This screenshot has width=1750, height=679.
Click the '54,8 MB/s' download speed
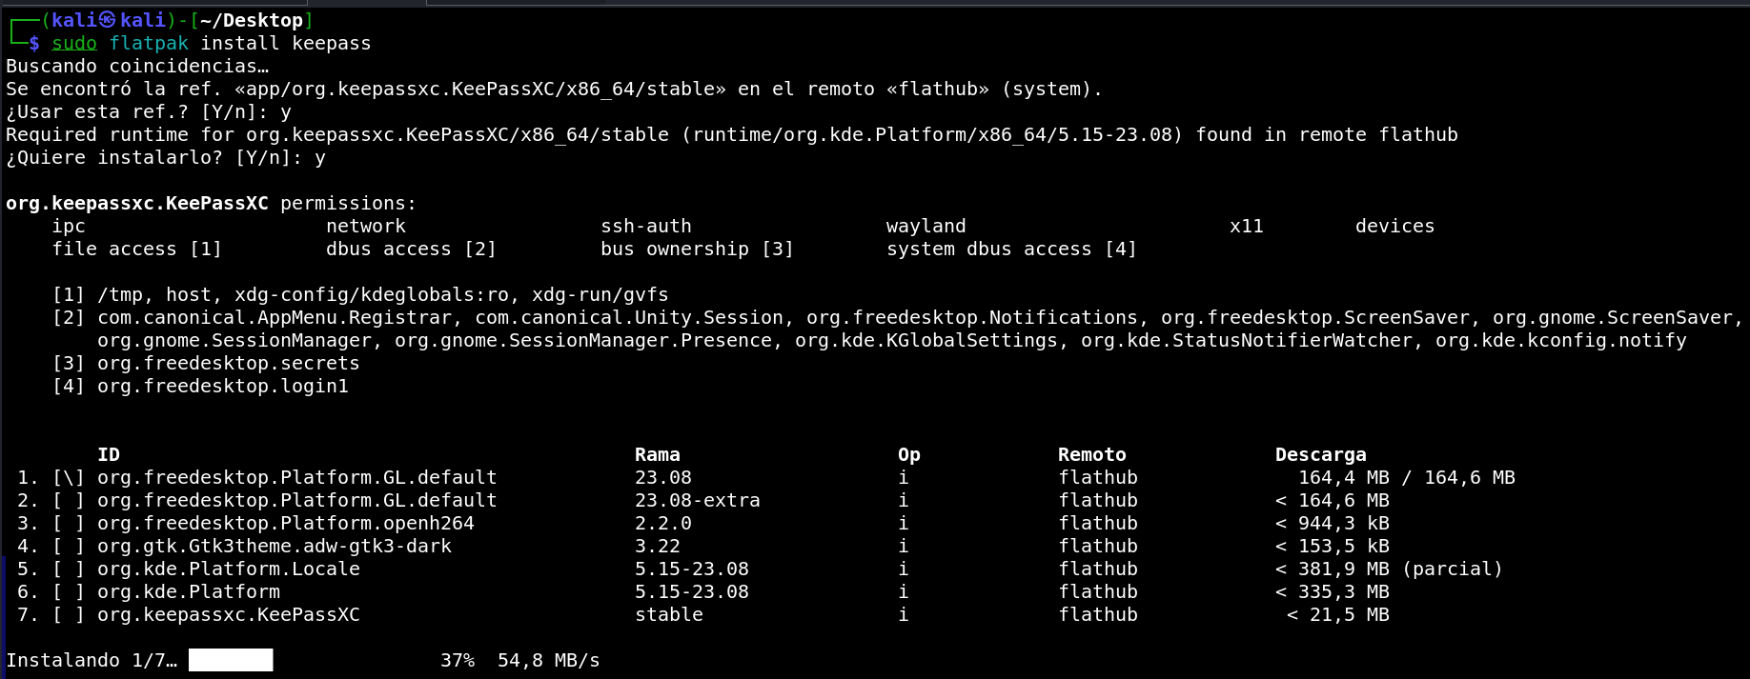click(x=549, y=660)
